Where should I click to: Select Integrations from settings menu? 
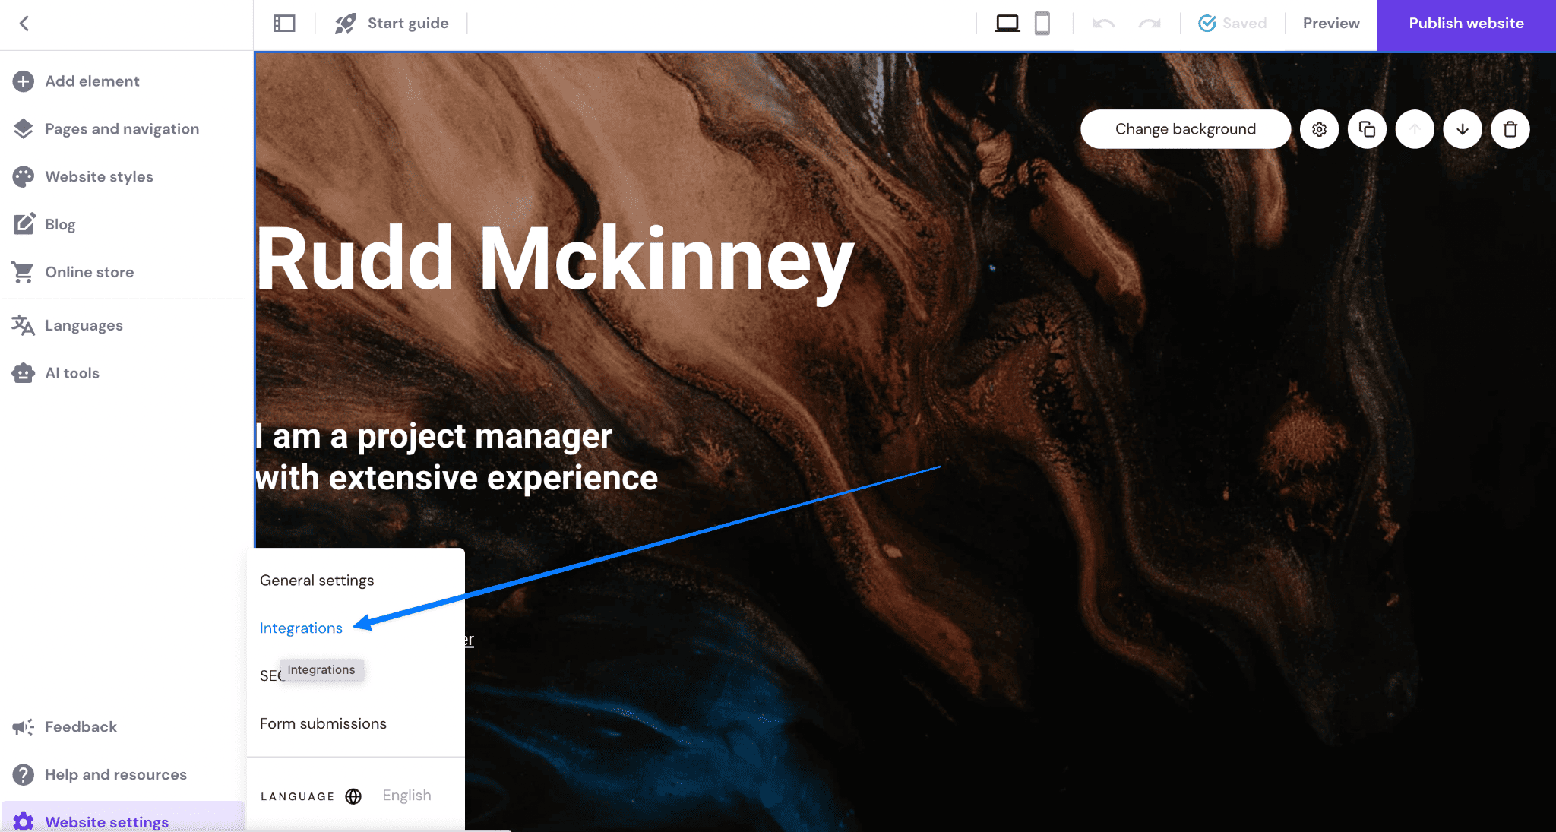(x=302, y=627)
